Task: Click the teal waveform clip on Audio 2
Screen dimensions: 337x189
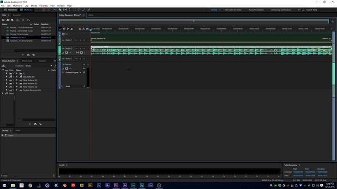Action: click(211, 51)
